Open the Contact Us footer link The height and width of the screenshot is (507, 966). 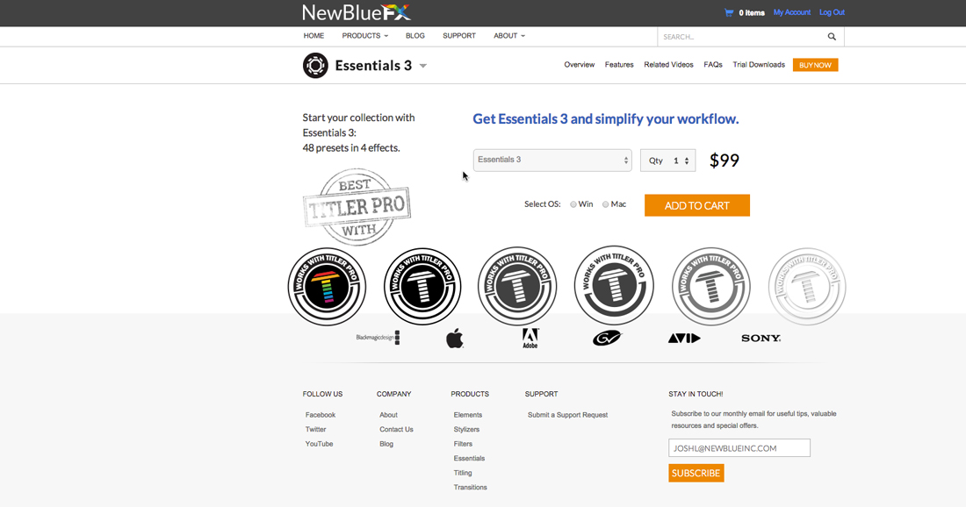pyautogui.click(x=396, y=430)
